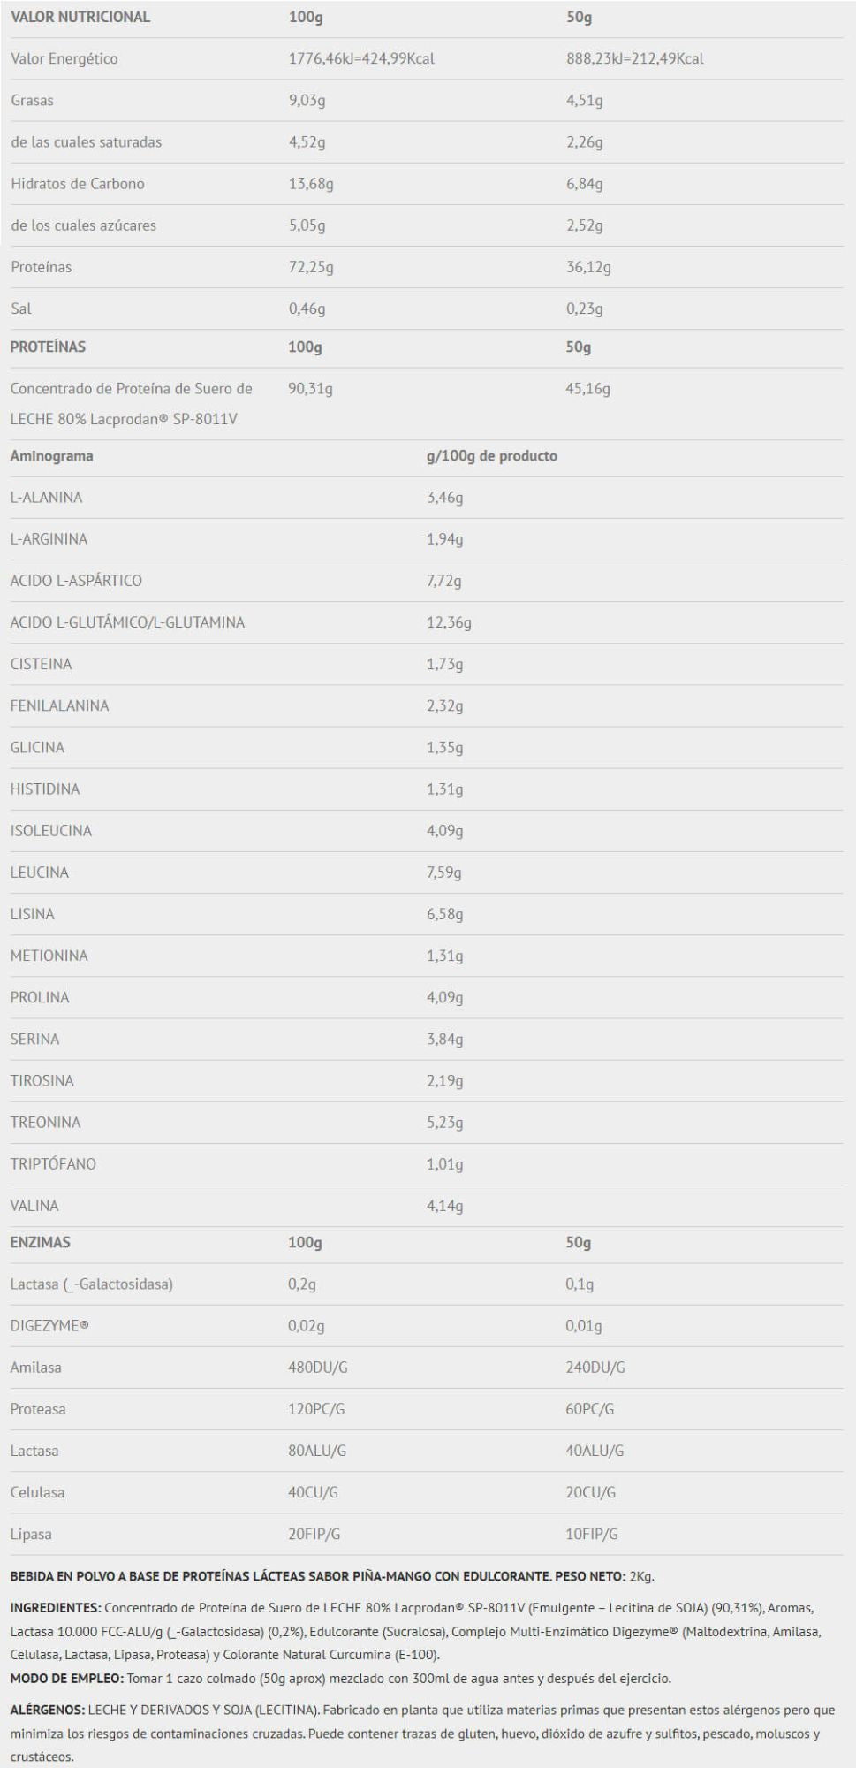Screen dimensions: 856x1768
Task: Select the VALINA 4,14g value
Action: (x=445, y=1206)
